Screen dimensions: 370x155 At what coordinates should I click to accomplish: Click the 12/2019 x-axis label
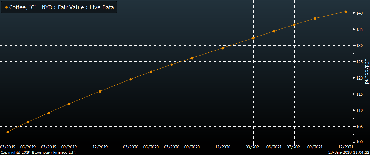click(x=100, y=147)
